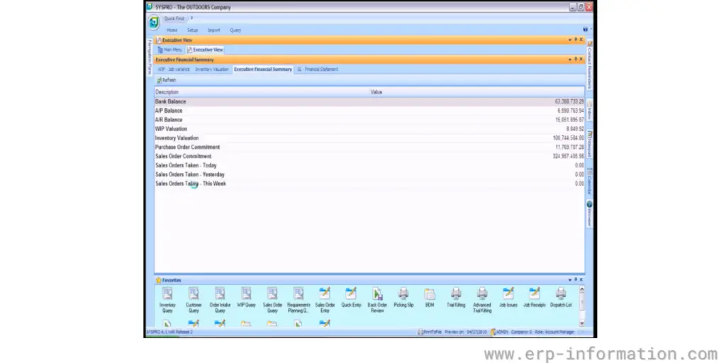The image size is (726, 363).
Task: Open the Inventory Query favorite icon
Action: [x=167, y=294]
